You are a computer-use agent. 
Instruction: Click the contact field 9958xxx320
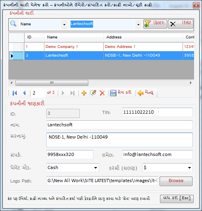pos(70,155)
